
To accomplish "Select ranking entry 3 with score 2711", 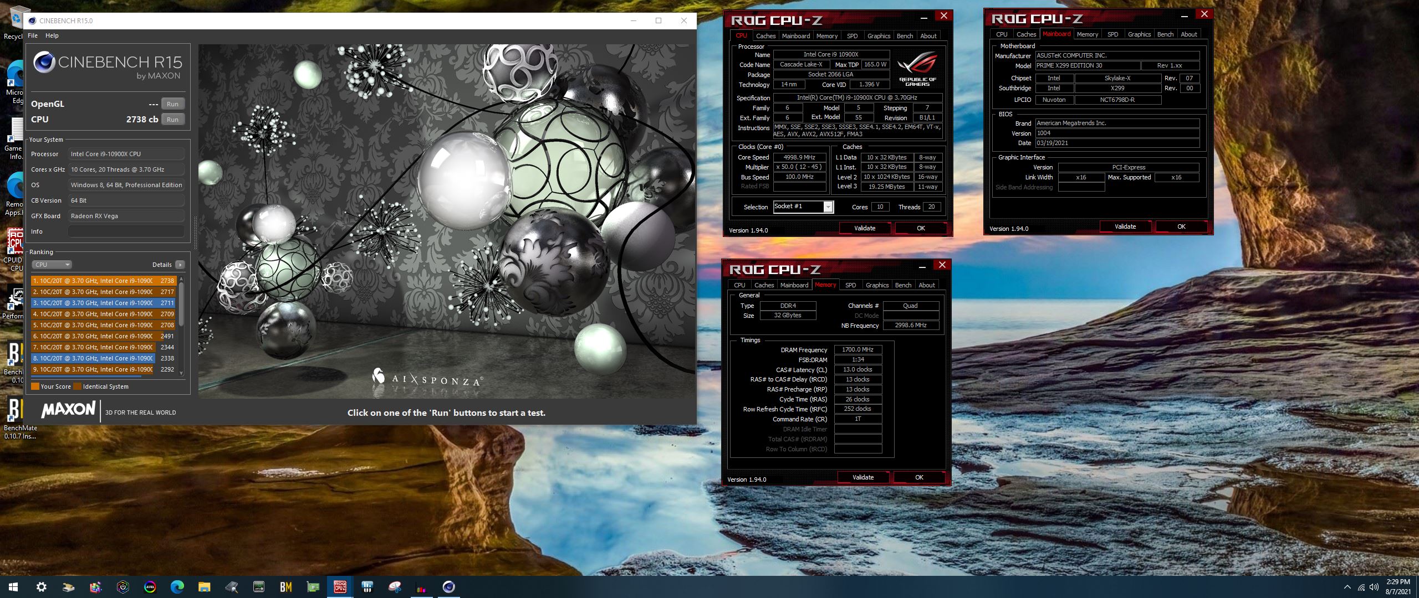I will pos(103,303).
